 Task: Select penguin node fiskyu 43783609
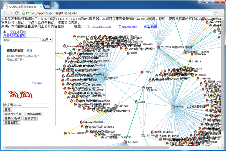pyautogui.click(x=65, y=133)
